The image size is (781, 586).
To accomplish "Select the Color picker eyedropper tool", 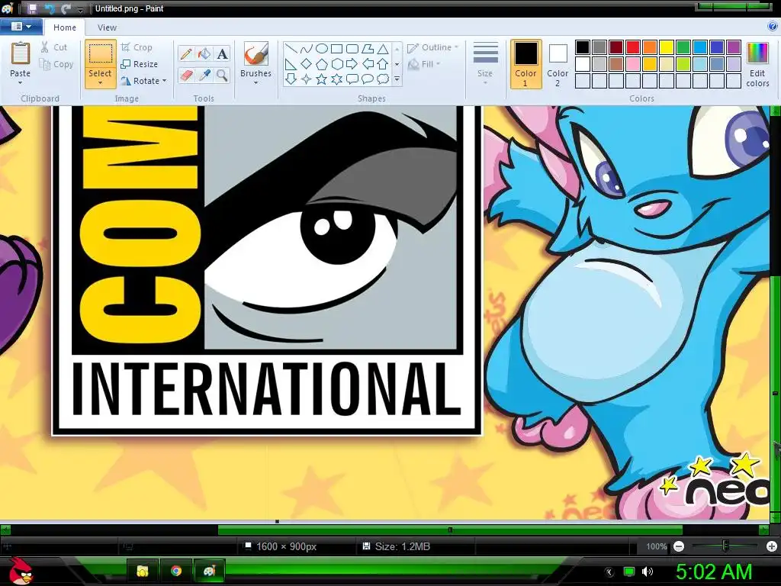I will point(204,76).
